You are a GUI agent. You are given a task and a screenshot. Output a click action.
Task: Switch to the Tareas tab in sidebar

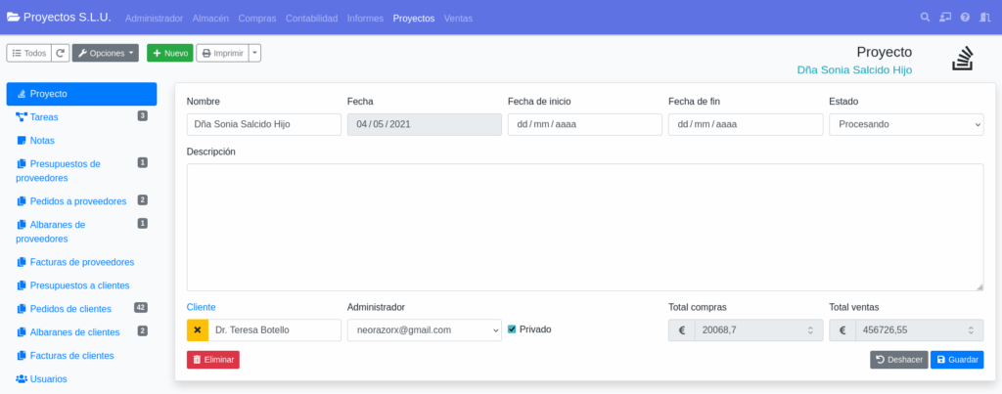pyautogui.click(x=44, y=116)
